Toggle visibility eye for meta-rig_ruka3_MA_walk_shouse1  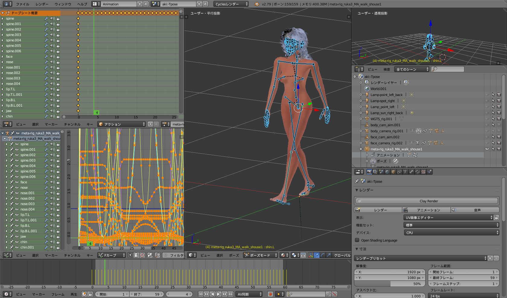point(487,149)
